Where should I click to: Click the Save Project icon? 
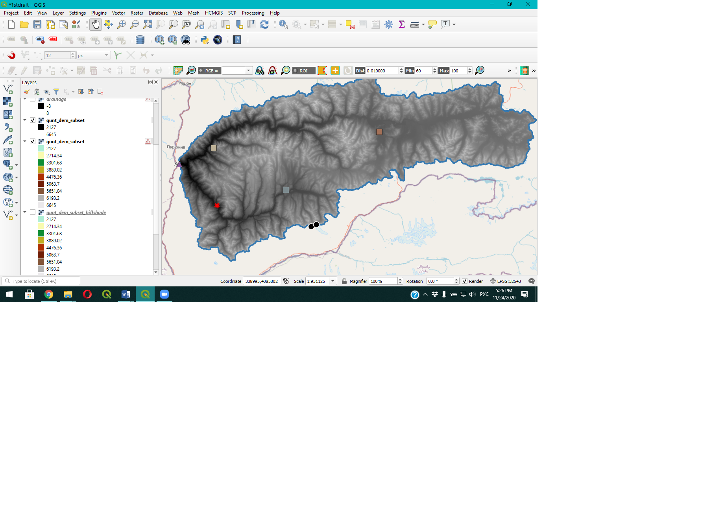(x=37, y=24)
